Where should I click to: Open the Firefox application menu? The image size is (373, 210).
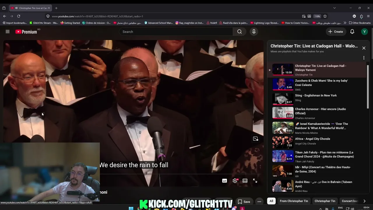tap(368, 16)
